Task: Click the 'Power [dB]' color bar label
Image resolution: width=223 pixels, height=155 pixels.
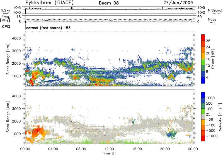Action: [x=213, y=59]
